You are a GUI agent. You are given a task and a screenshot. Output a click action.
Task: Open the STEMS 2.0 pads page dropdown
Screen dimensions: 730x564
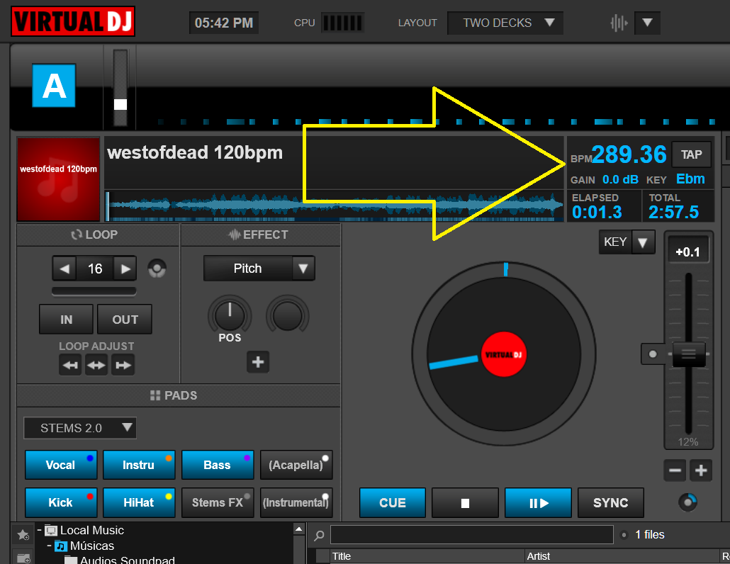[80, 428]
